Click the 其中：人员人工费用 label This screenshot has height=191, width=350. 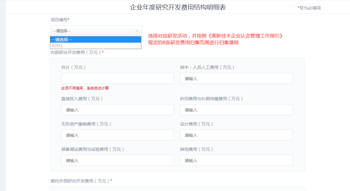tap(207, 67)
